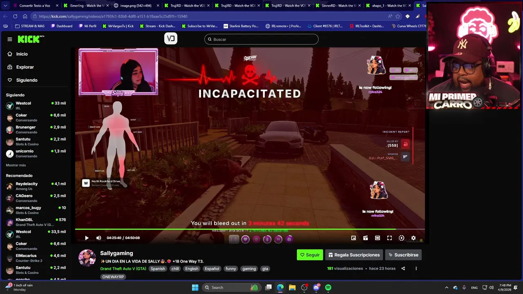
Task: Go back in browser history
Action: (x=5, y=16)
